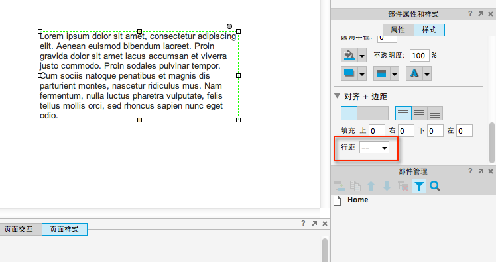Viewport: 496px width, 262px height.
Task: Switch to the 样式 tab
Action: (x=429, y=30)
